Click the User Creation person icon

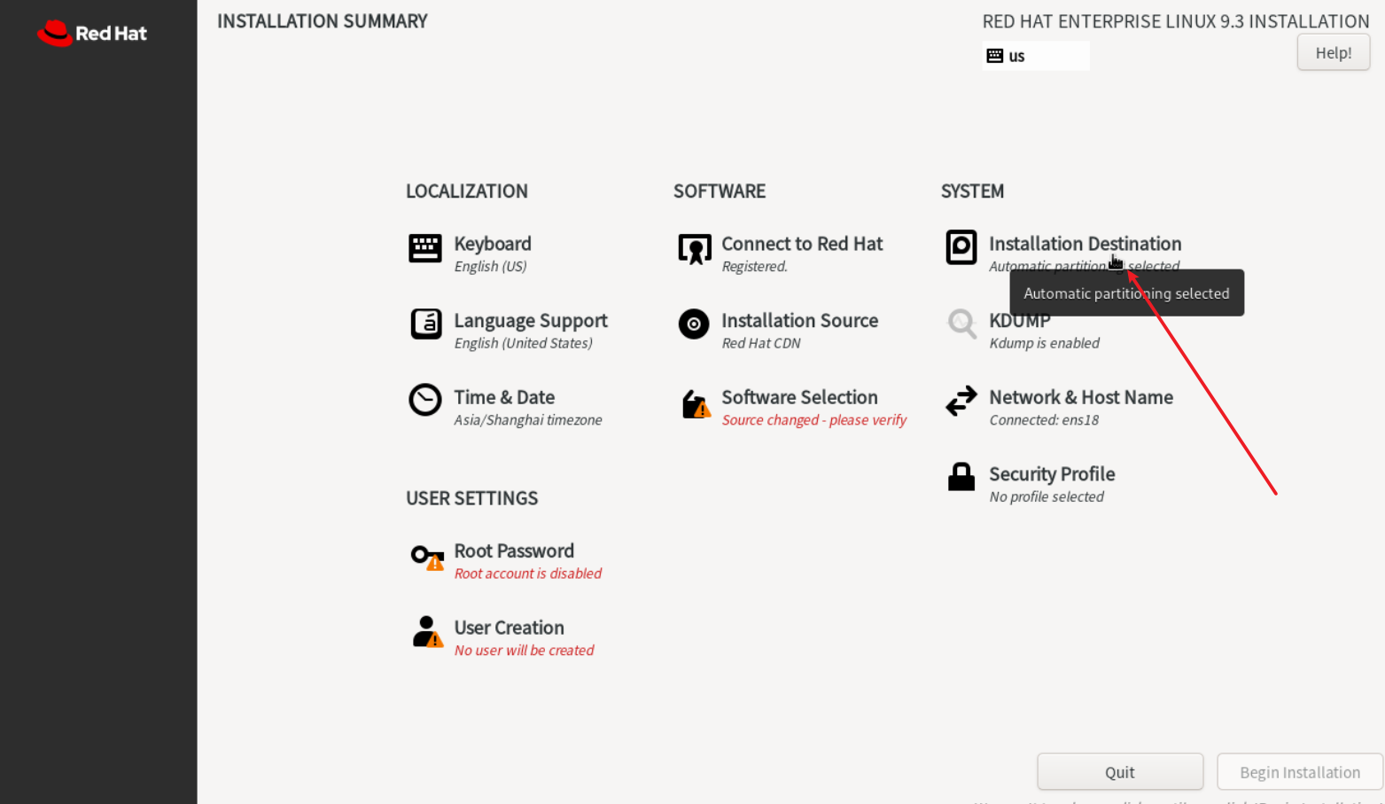[427, 632]
